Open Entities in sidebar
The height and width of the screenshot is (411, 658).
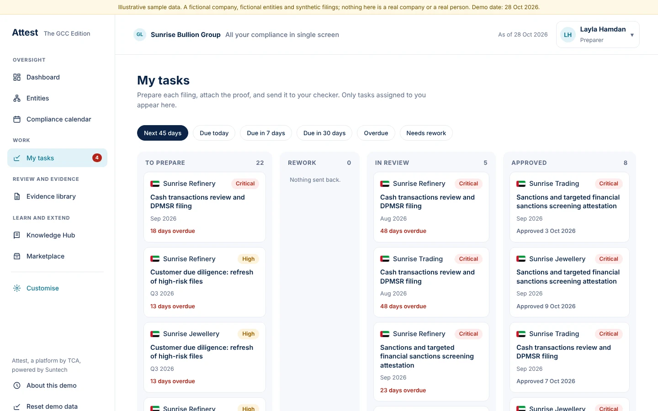(x=57, y=98)
